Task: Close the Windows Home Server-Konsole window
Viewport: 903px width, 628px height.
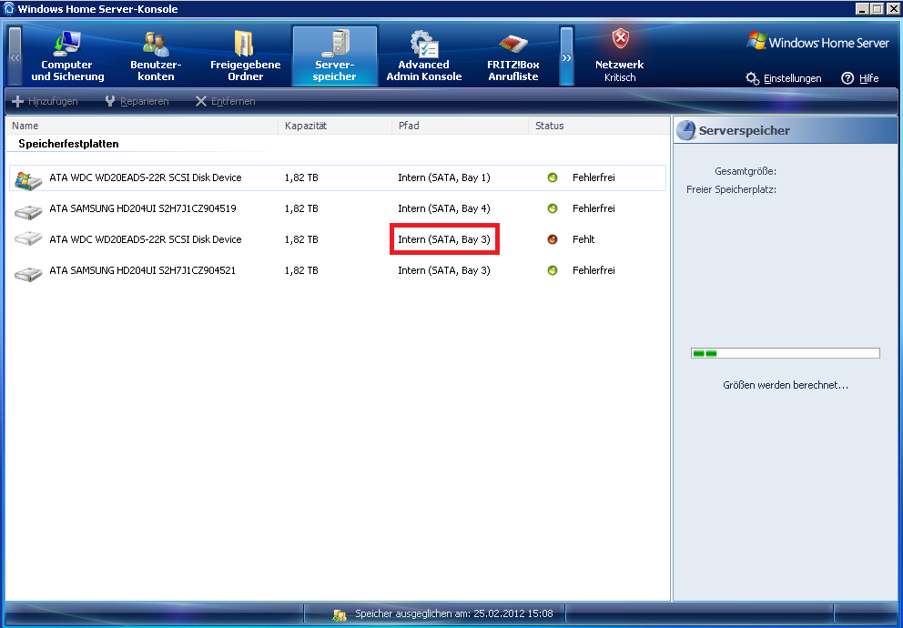Action: click(892, 8)
